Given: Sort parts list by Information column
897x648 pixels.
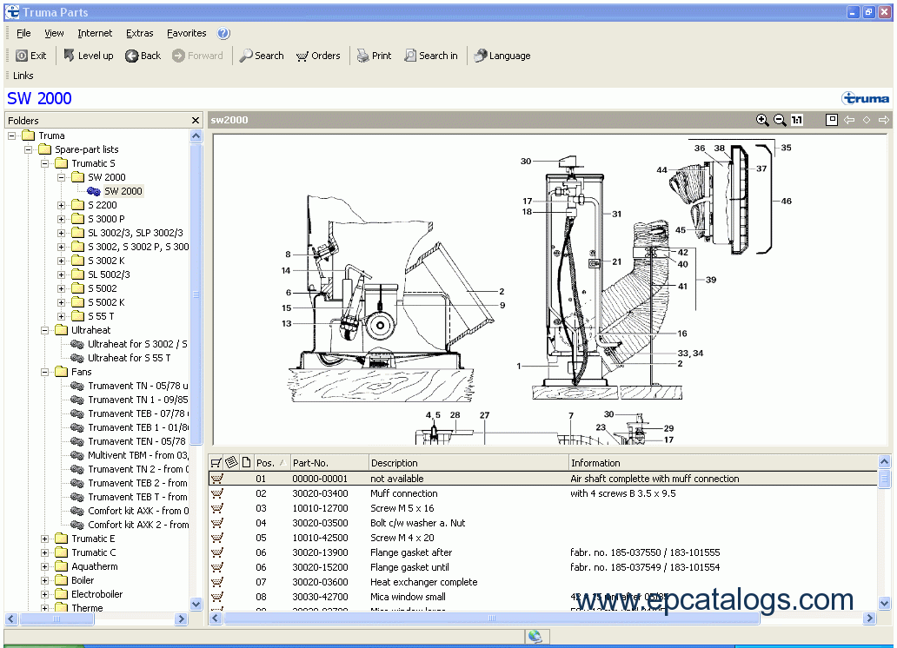Looking at the screenshot, I should (x=723, y=463).
